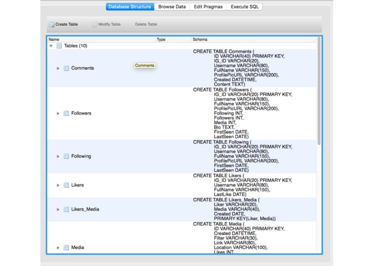Switch to the Database Structure tab
This screenshot has height=266, width=374.
130,6
